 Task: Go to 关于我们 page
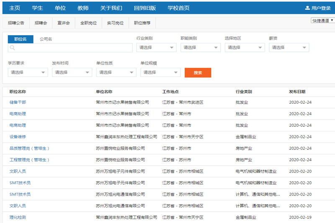point(111,8)
